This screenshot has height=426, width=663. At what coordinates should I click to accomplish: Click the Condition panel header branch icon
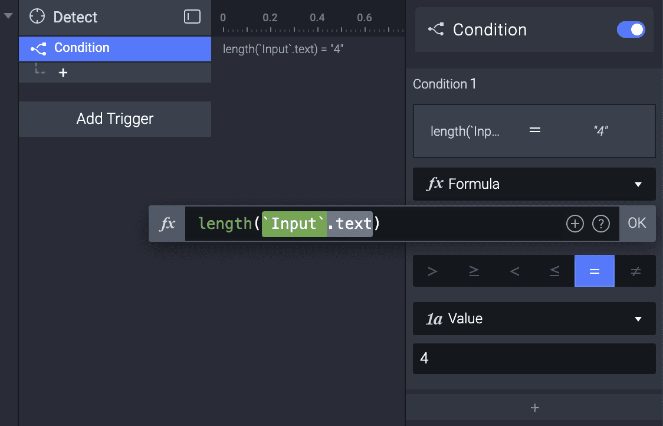click(436, 29)
